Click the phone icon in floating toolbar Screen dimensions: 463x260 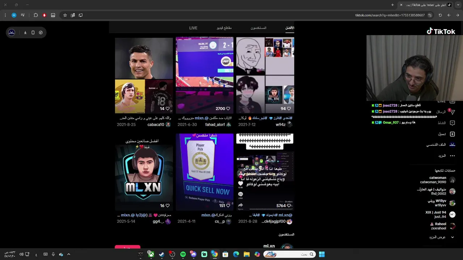coord(33,32)
